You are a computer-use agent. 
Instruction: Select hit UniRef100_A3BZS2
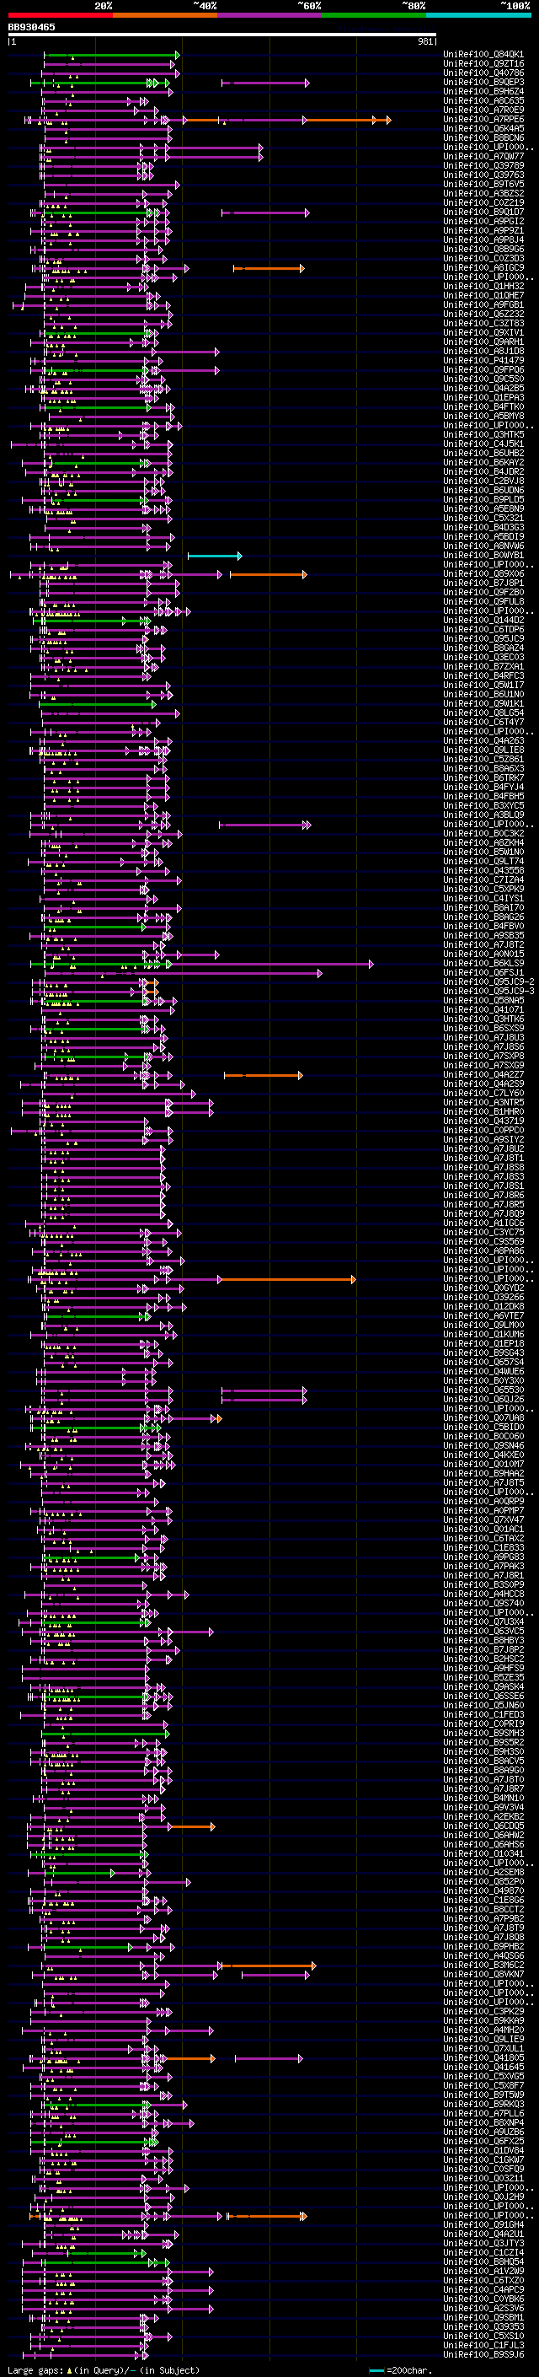click(x=483, y=194)
